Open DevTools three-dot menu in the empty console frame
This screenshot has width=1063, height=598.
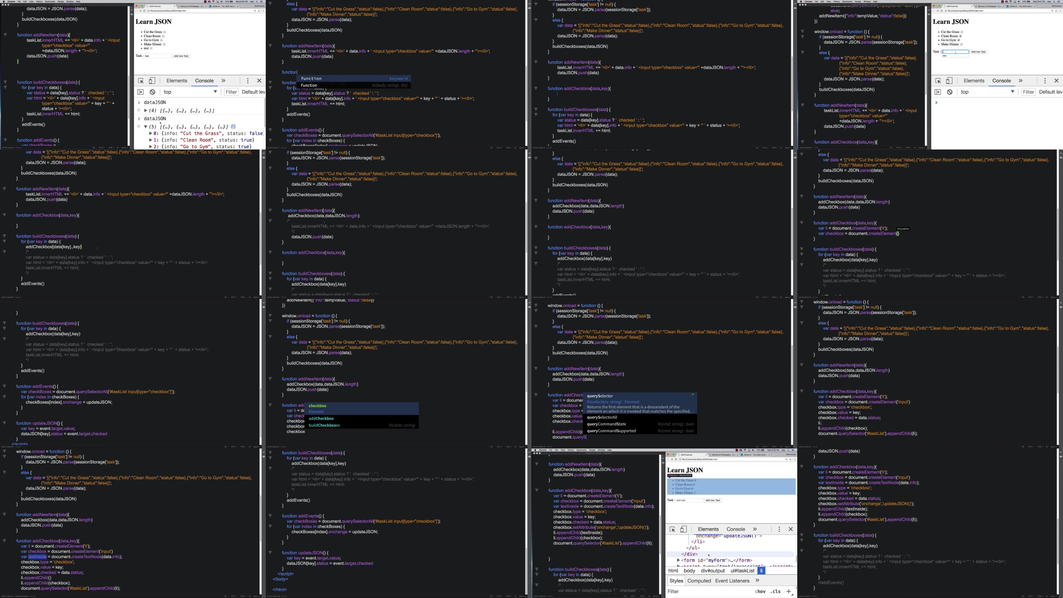pyautogui.click(x=1045, y=81)
